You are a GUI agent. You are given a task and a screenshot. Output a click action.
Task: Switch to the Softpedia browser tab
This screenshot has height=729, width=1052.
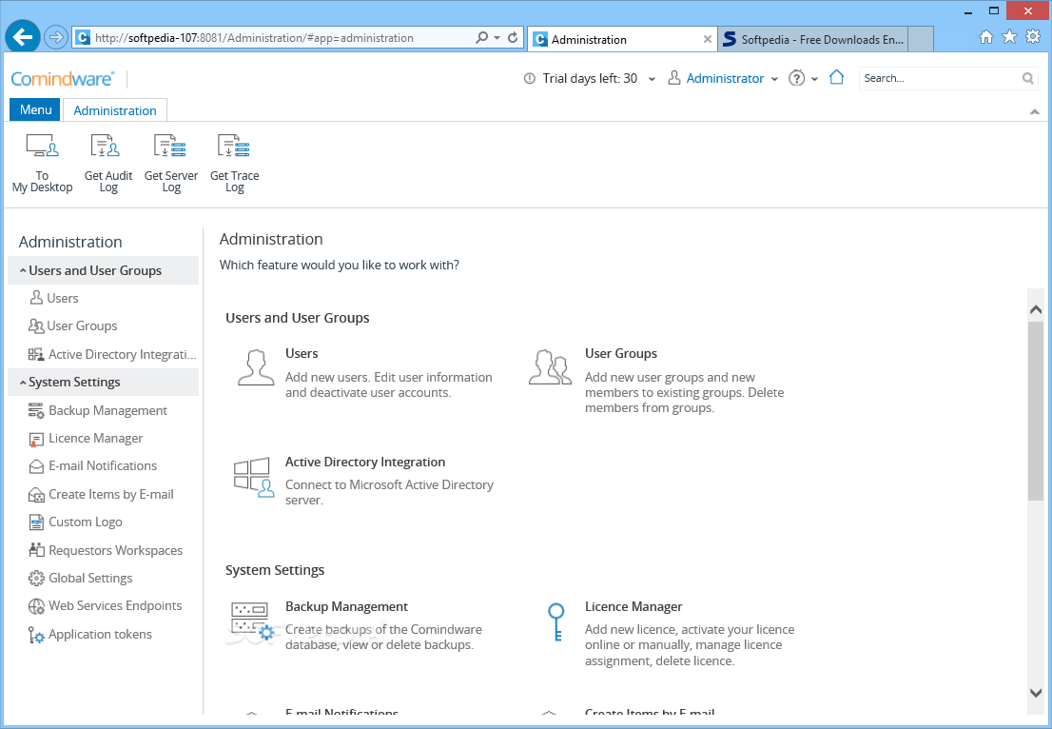(x=812, y=39)
